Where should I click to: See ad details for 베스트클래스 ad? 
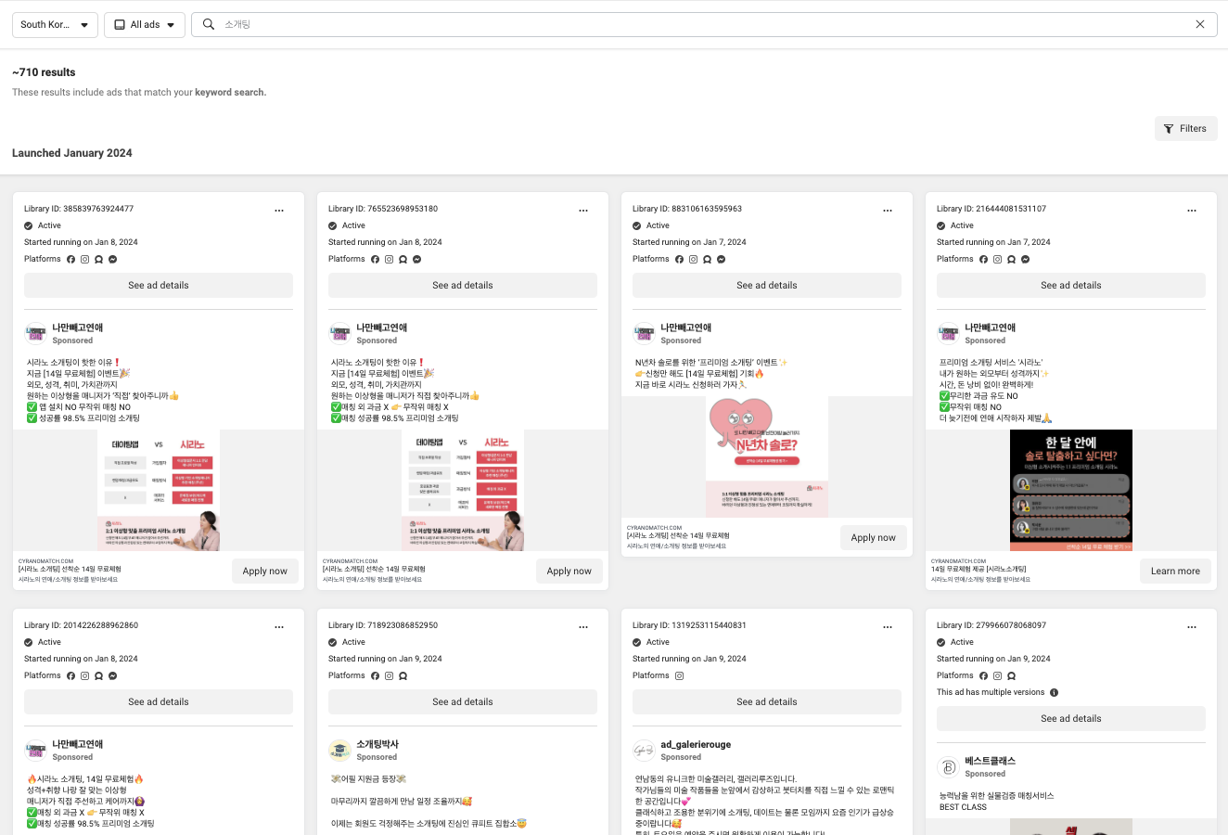(x=1071, y=719)
